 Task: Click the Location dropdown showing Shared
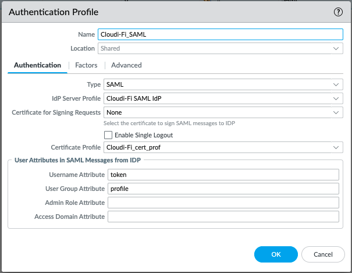coord(220,49)
